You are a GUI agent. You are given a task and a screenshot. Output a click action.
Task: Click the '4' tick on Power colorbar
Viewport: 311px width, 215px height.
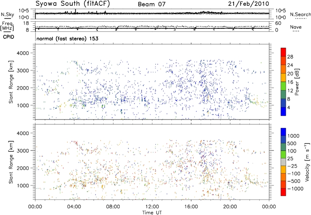[x=288, y=108]
